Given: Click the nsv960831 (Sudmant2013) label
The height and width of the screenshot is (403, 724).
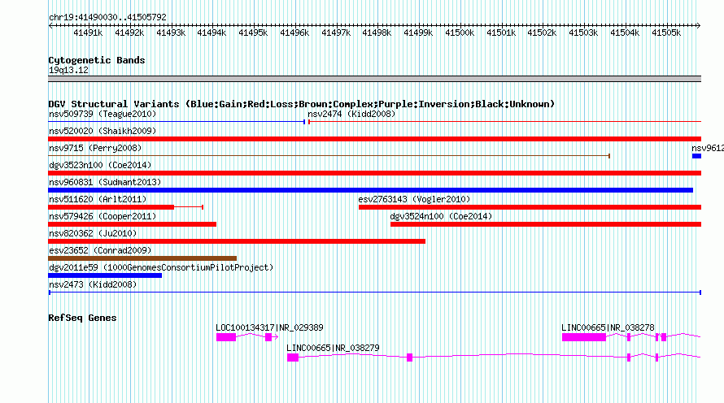Looking at the screenshot, I should coord(105,182).
